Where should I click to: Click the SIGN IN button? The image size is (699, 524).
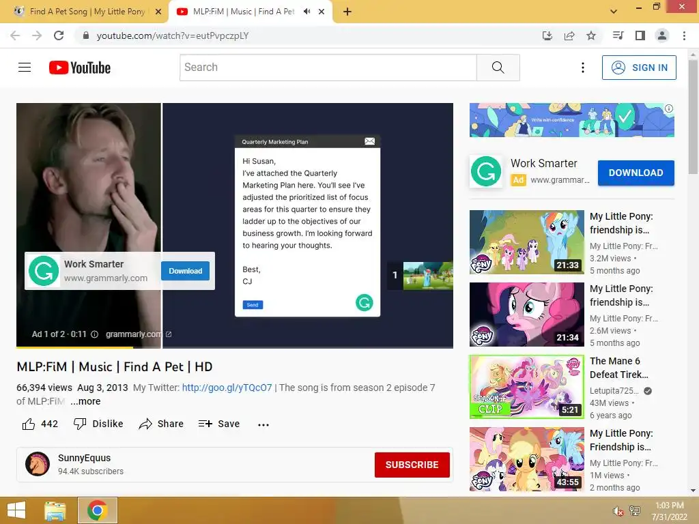coord(639,68)
